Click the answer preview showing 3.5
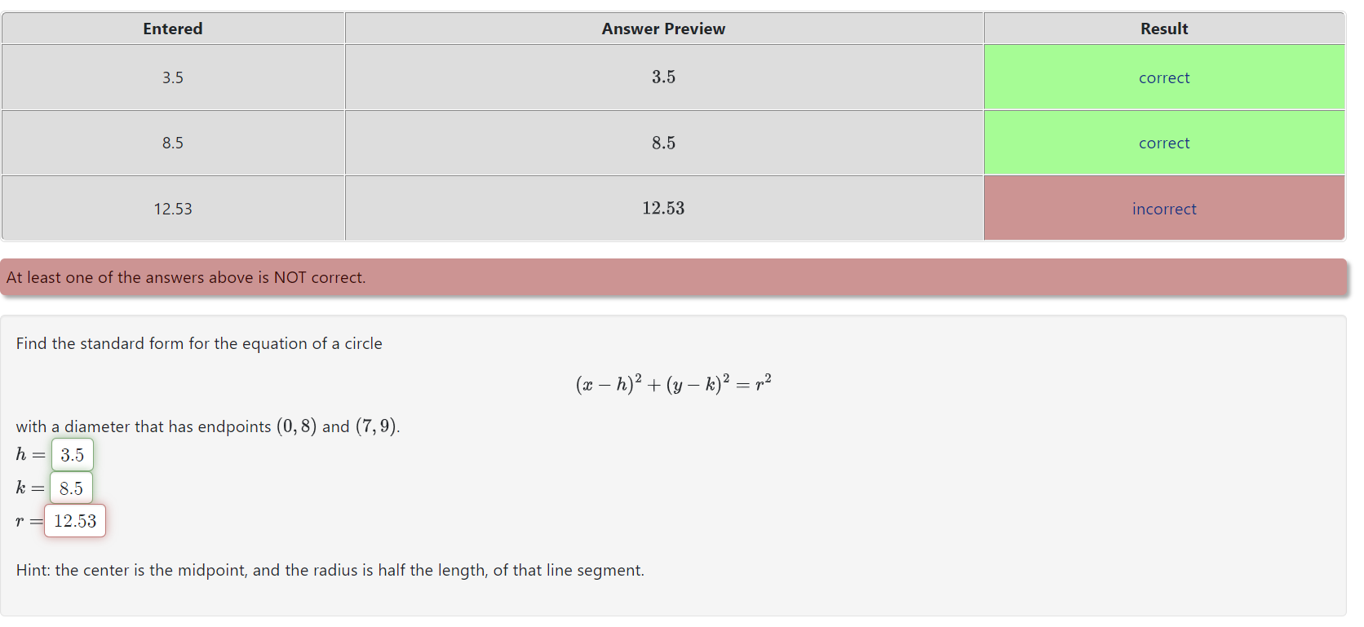This screenshot has height=627, width=1364. pyautogui.click(x=663, y=77)
